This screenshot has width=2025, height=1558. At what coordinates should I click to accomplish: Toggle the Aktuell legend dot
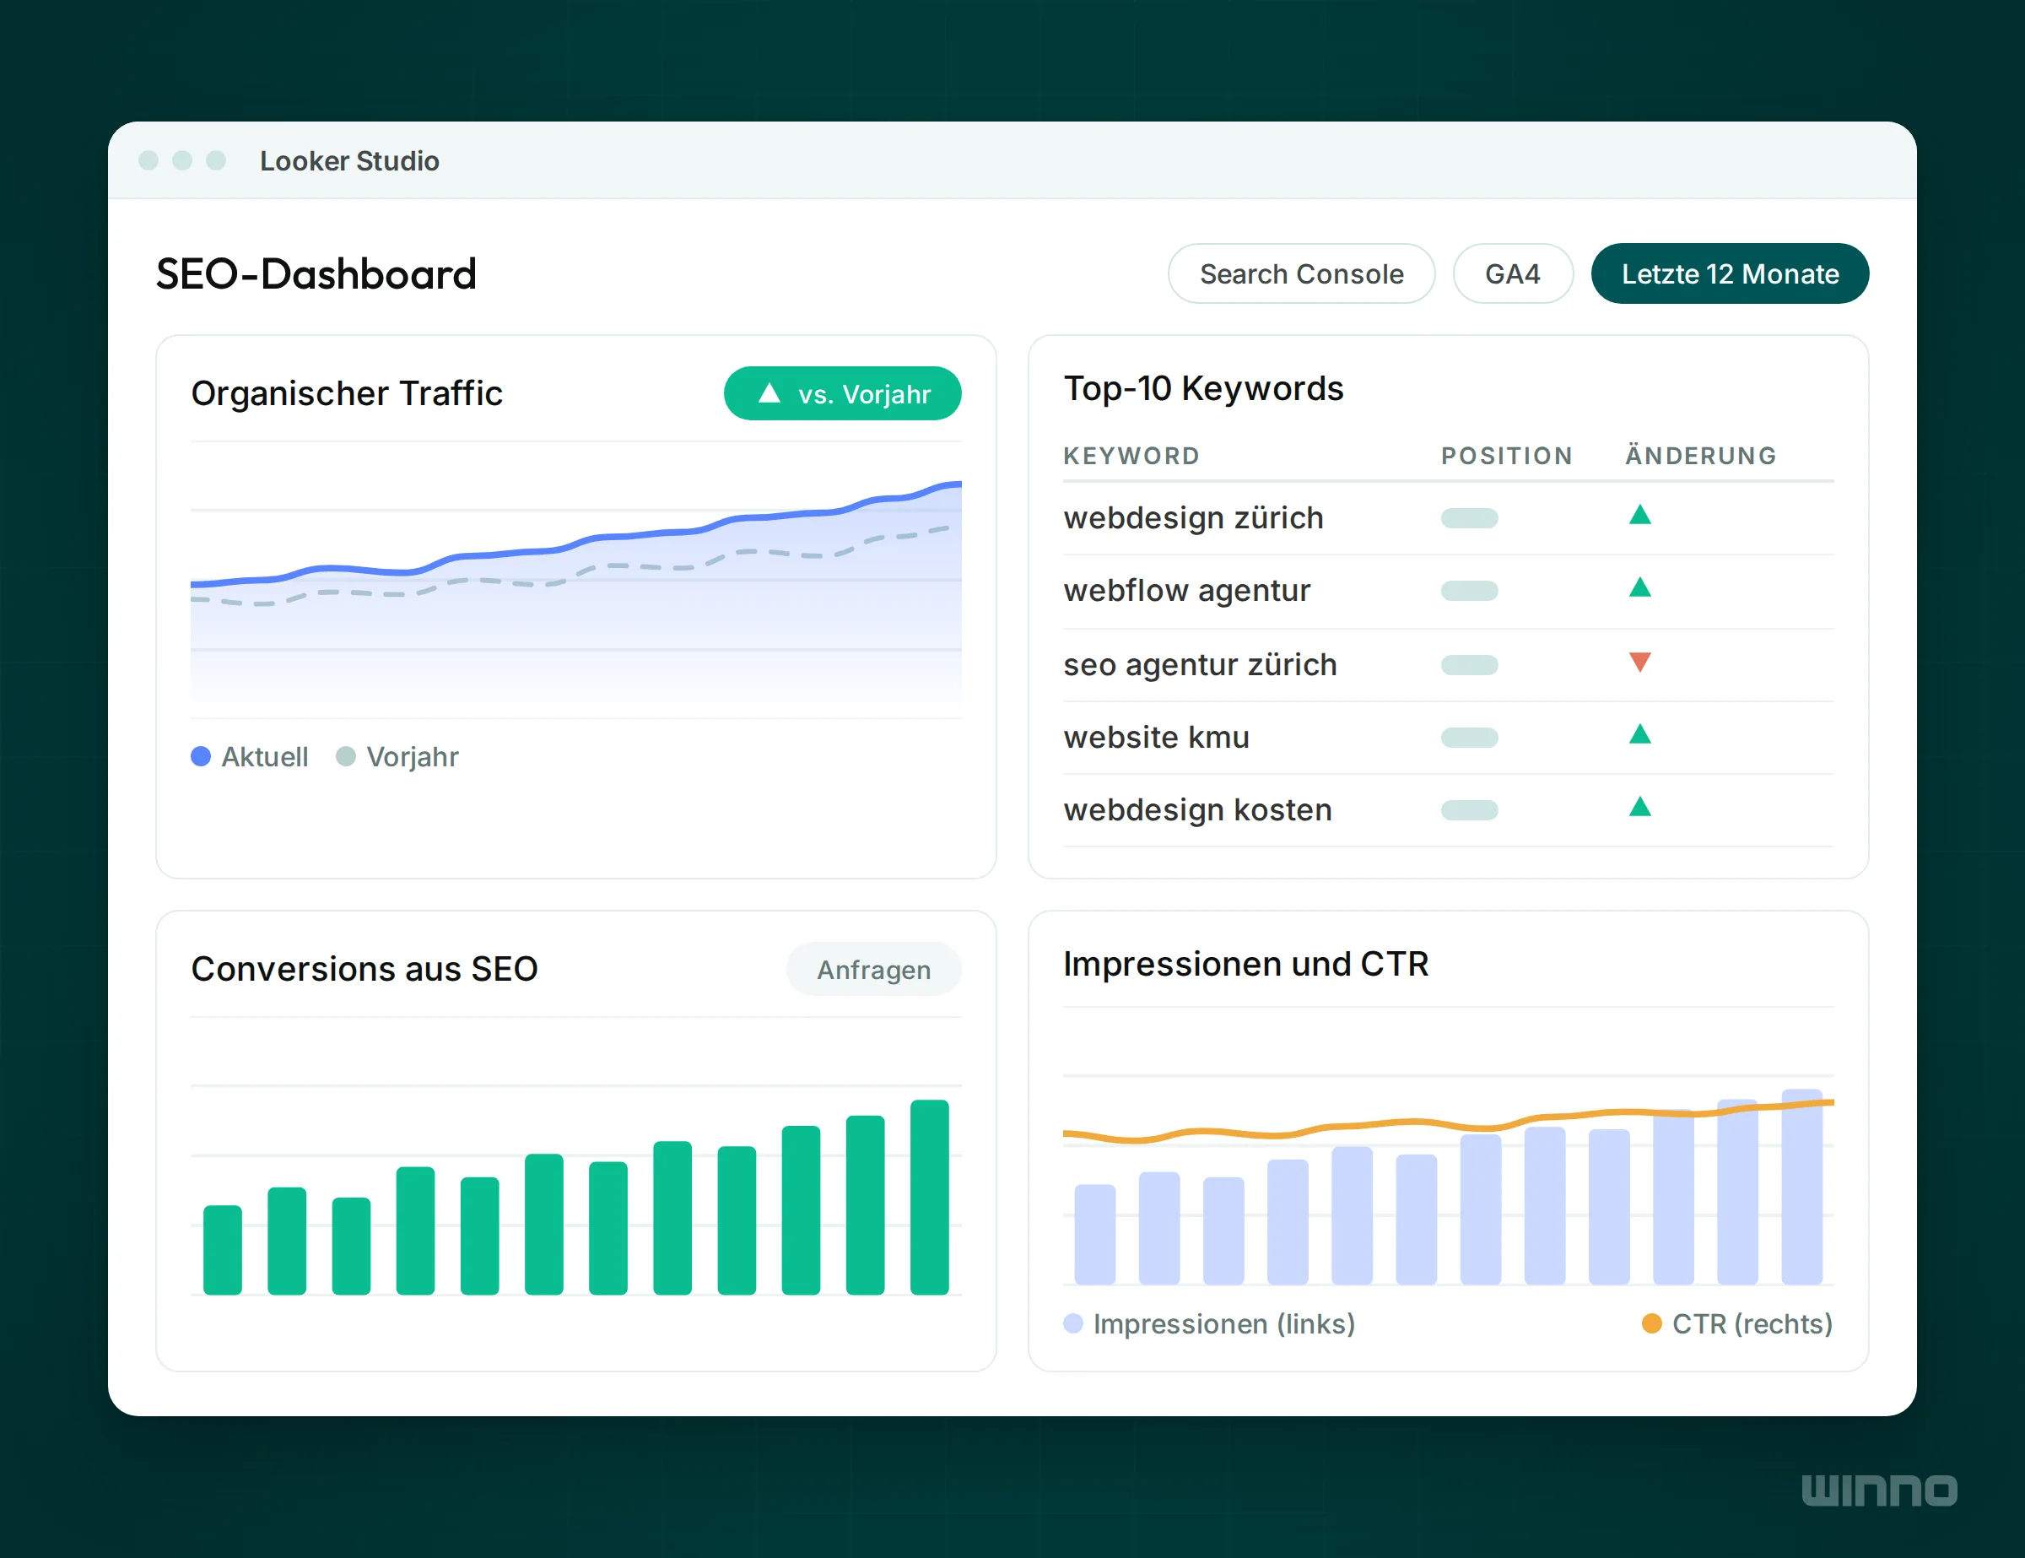(x=200, y=757)
